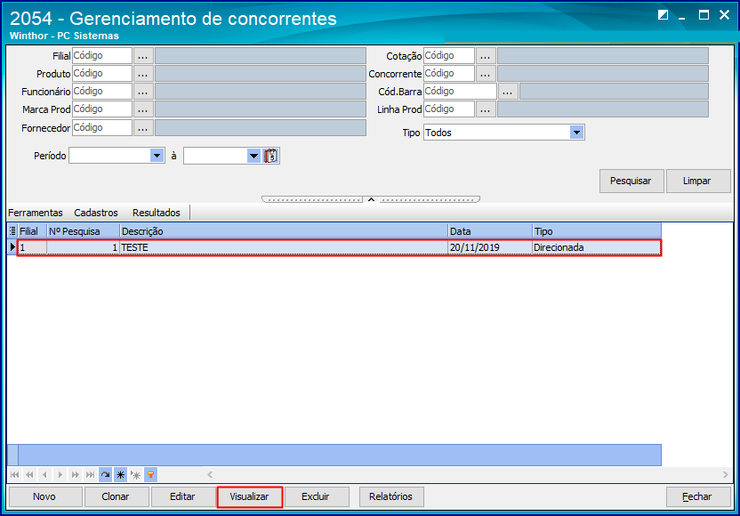
Task: Click the previous record arrow icon
Action: point(44,474)
